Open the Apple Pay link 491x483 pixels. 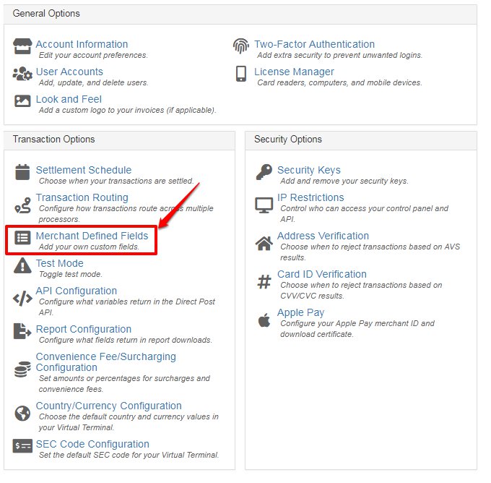[x=300, y=312]
